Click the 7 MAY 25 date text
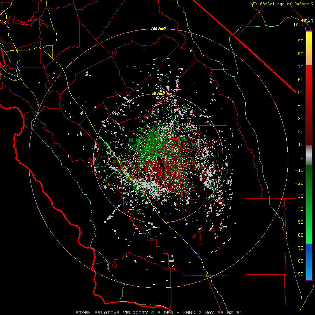Screen dimensions: 315x315 pyautogui.click(x=211, y=313)
